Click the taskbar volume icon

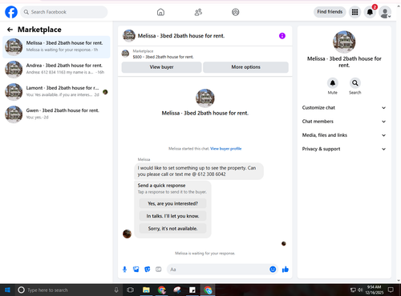(x=360, y=290)
